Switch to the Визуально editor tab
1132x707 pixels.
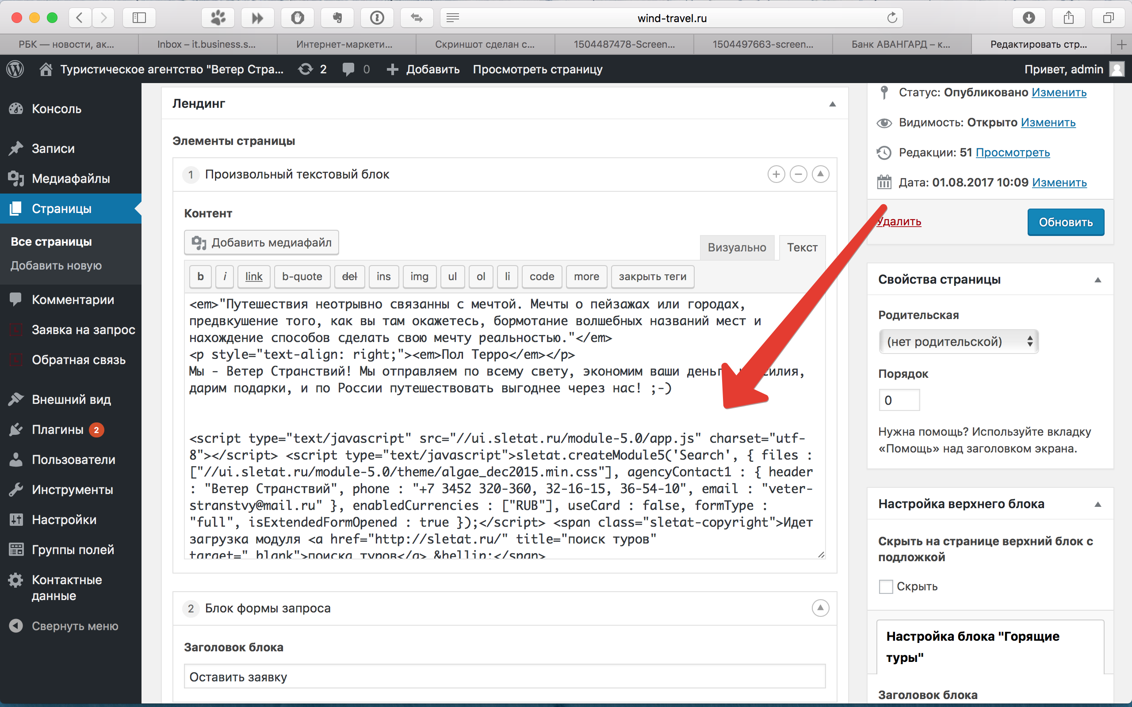tap(737, 247)
